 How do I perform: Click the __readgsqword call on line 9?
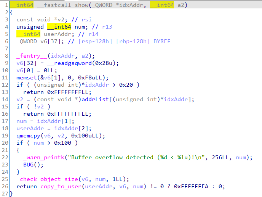point(70,63)
